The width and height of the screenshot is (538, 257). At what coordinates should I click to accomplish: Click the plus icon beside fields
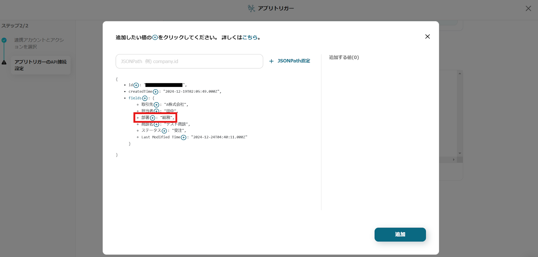145,98
